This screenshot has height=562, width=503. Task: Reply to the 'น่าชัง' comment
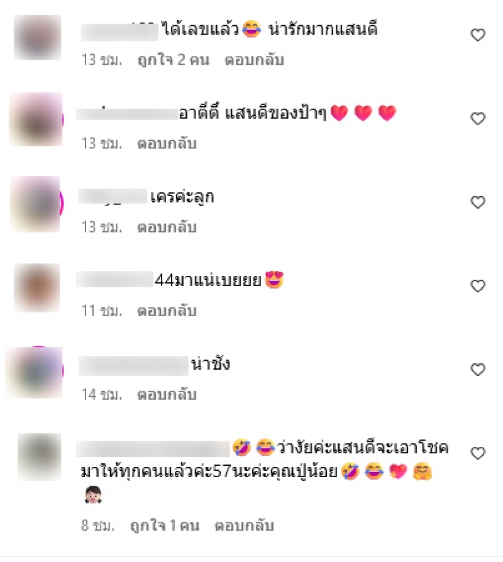[x=167, y=394]
